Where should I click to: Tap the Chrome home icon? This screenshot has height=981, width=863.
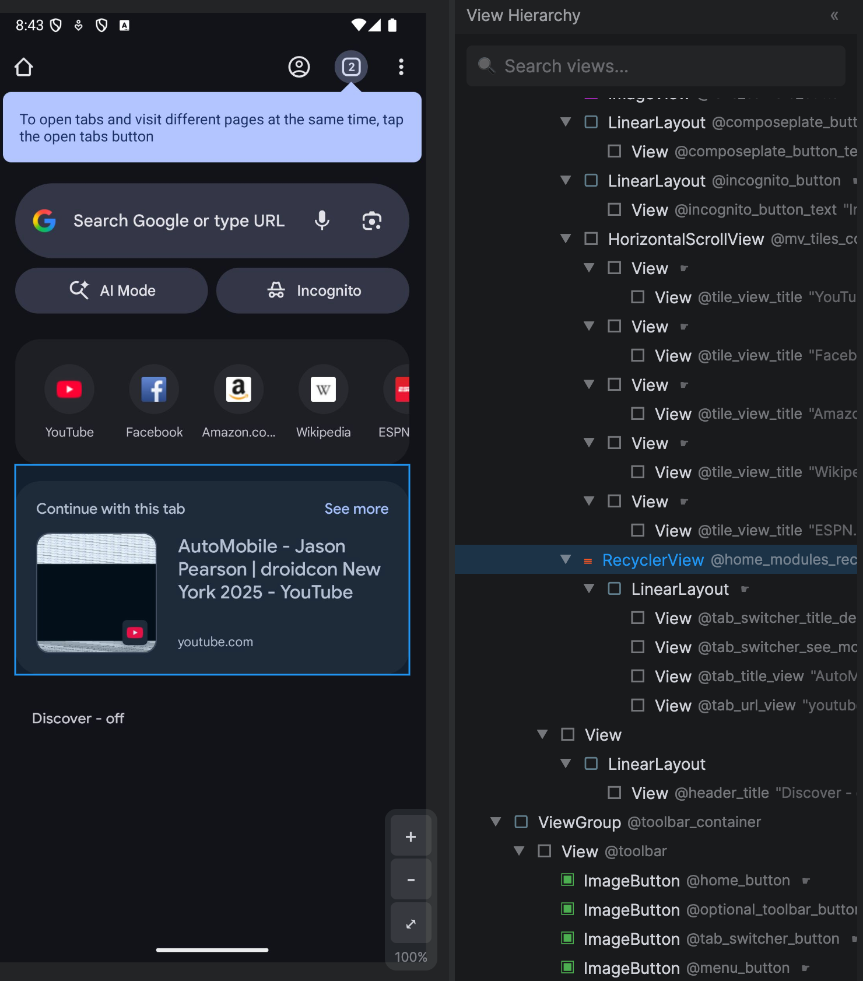click(24, 67)
